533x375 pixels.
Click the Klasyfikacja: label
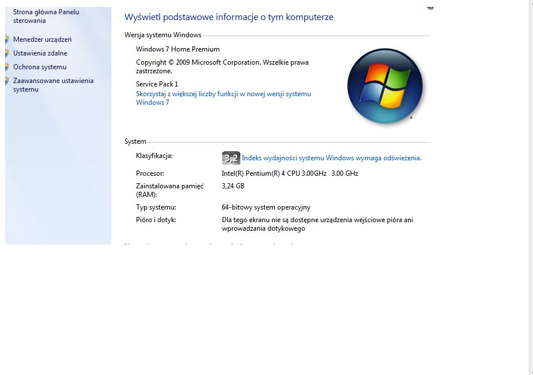coord(154,156)
